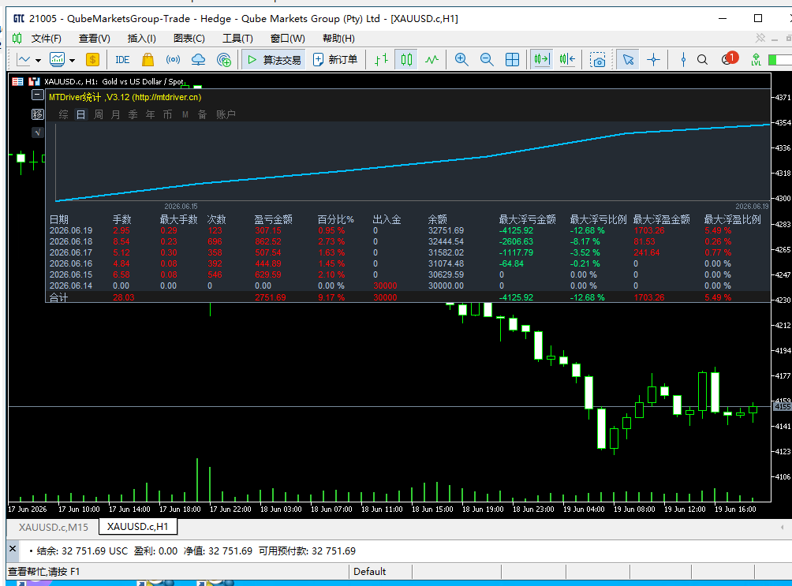Switch to the XAUUSD.c,H1 chart tab

tap(138, 526)
